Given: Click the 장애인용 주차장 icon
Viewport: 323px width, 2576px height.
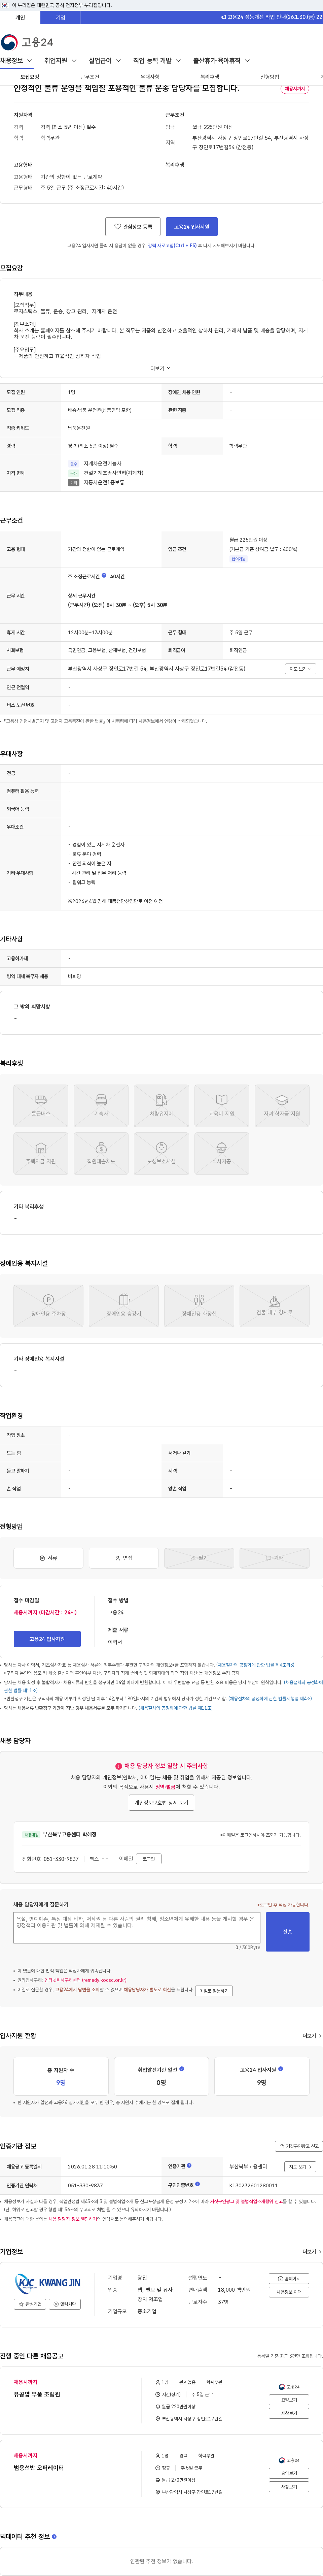Looking at the screenshot, I should [x=48, y=1306].
